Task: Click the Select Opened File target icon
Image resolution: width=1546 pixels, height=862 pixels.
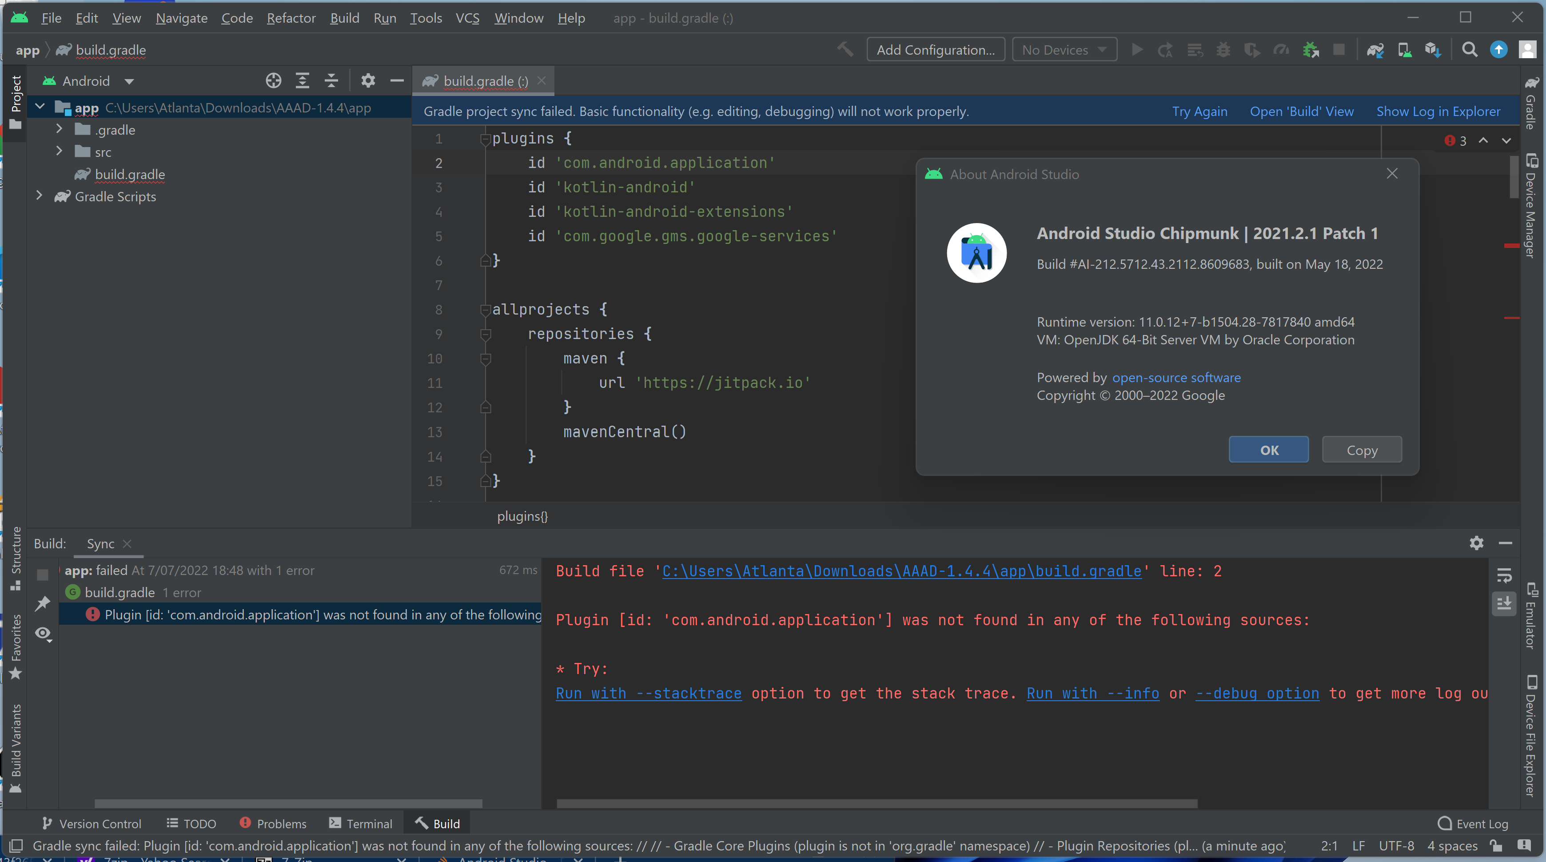Action: coord(274,80)
